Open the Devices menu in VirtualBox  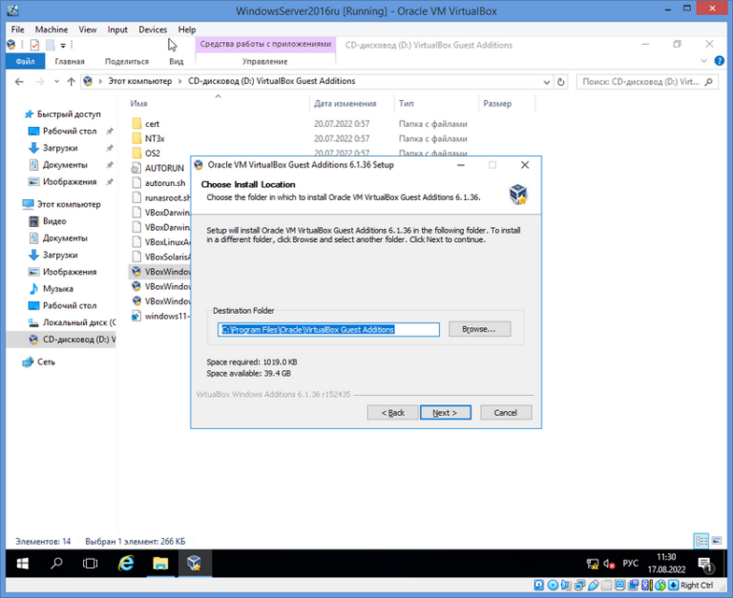[x=153, y=30]
